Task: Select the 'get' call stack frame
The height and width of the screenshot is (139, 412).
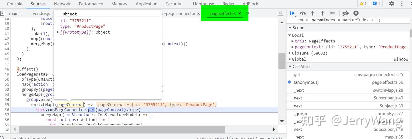Action: (x=348, y=75)
